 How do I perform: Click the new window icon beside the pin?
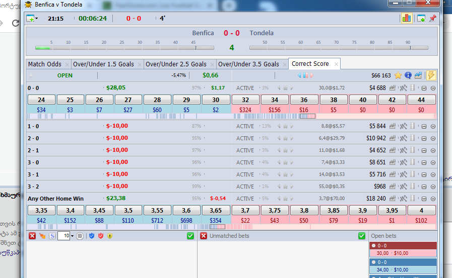tap(421, 19)
